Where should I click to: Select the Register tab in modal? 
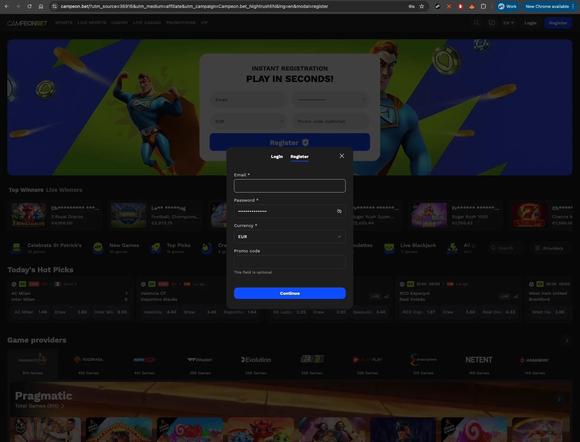[x=299, y=156]
